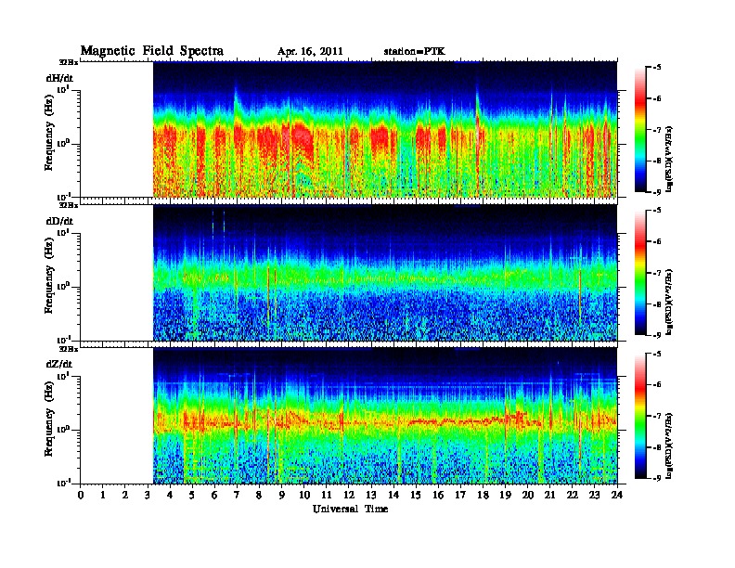Select the dH/dt panel label
The width and height of the screenshot is (735, 568).
coord(59,78)
